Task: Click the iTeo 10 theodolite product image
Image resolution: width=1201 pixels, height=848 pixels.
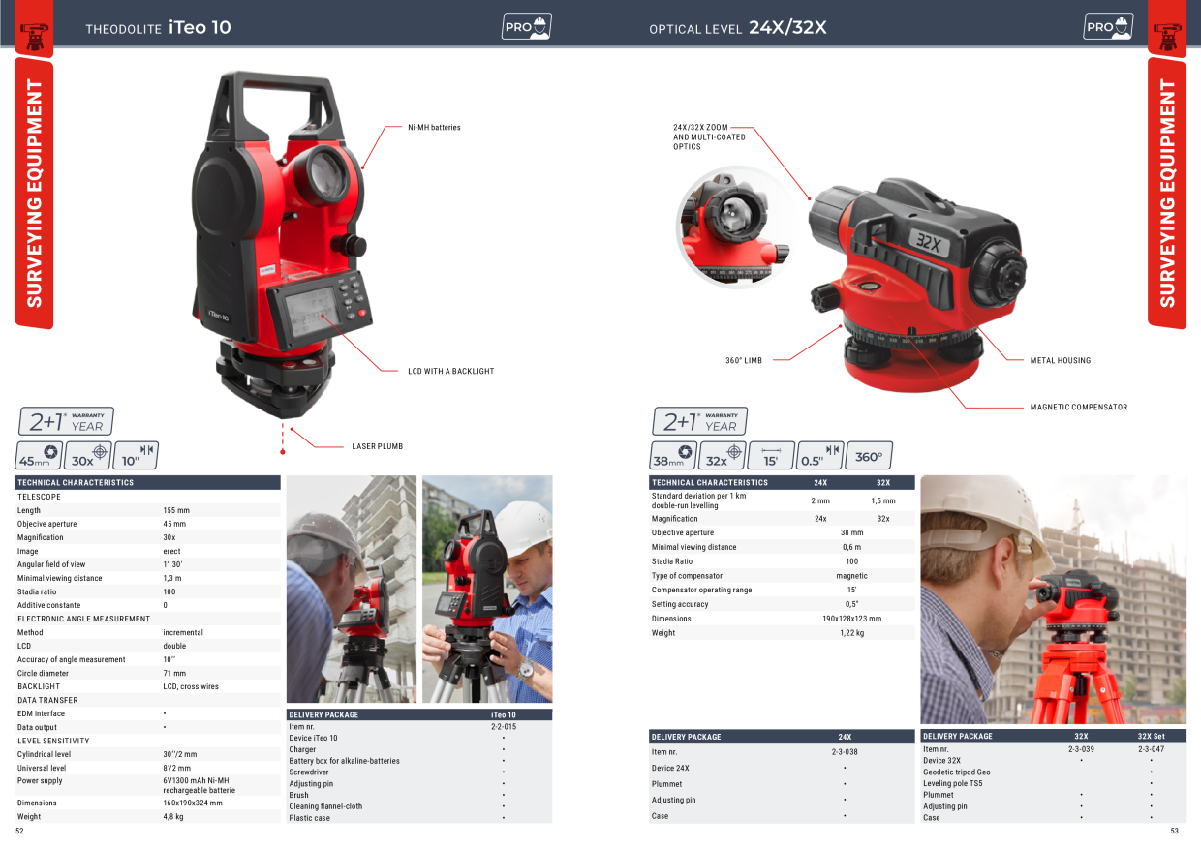Action: [x=281, y=242]
